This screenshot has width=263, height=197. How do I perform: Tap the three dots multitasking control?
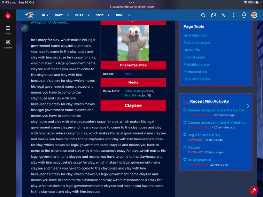pos(132,2)
